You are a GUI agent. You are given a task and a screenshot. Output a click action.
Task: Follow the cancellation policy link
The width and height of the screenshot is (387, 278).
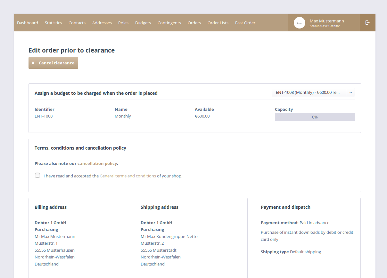pos(97,163)
